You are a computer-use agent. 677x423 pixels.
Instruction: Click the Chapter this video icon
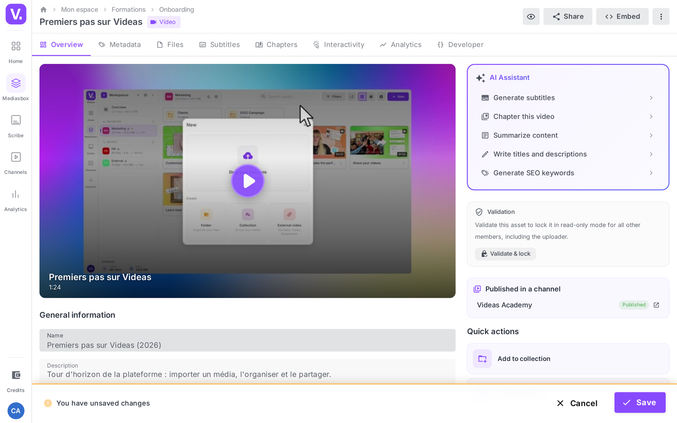click(485, 116)
